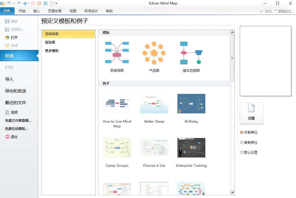Open the 样式 style dropdown

(x=268, y=11)
